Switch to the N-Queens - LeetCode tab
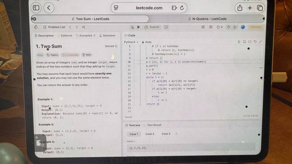The image size is (292, 164). point(207,19)
